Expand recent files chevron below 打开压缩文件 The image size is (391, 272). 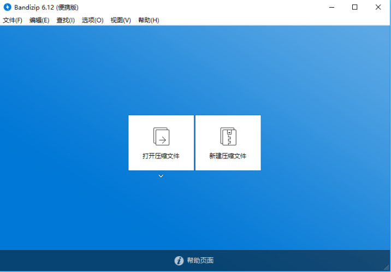tap(161, 176)
